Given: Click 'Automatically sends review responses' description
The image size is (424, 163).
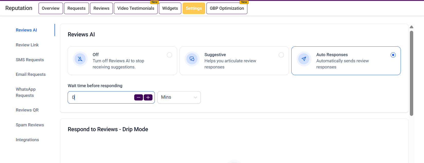Looking at the screenshot, I should click(342, 64).
